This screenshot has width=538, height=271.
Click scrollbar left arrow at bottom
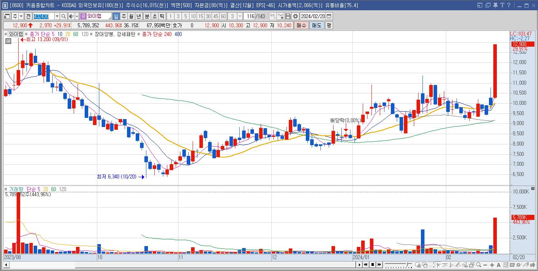pyautogui.click(x=6, y=265)
